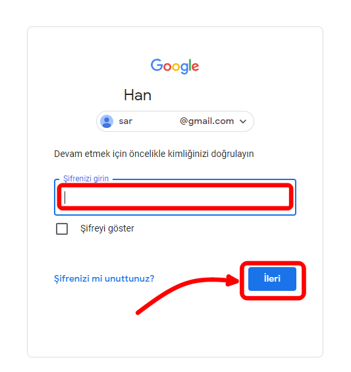
Task: Click the yellow 'o' in the Google logo
Action: click(x=176, y=67)
